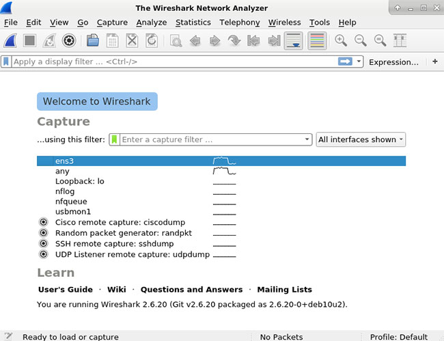Open Questions and Answers link
Viewport: 444px width, 341px height.
click(x=192, y=290)
